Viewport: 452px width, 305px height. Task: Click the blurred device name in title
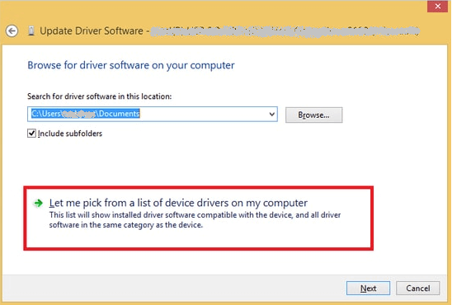tap(285, 31)
